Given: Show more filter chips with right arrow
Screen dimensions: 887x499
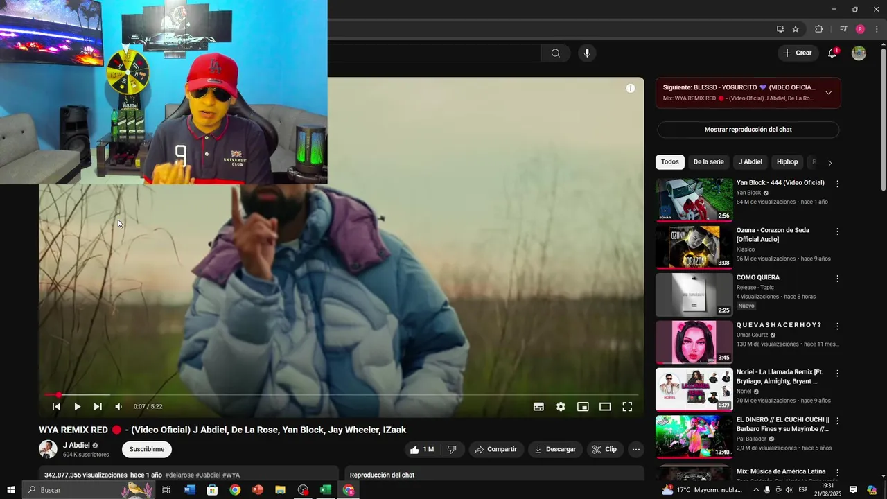Looking at the screenshot, I should (x=829, y=163).
